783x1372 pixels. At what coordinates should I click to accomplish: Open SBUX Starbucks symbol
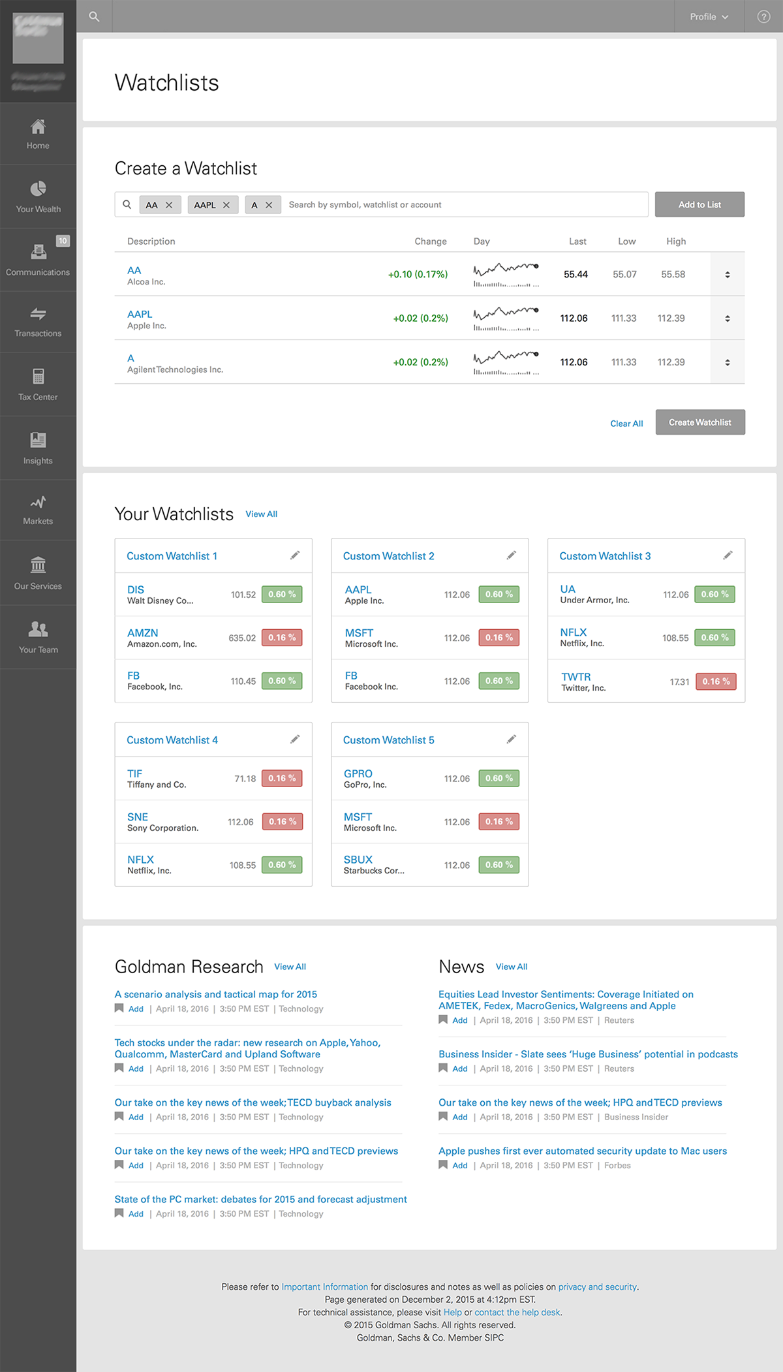coord(358,860)
